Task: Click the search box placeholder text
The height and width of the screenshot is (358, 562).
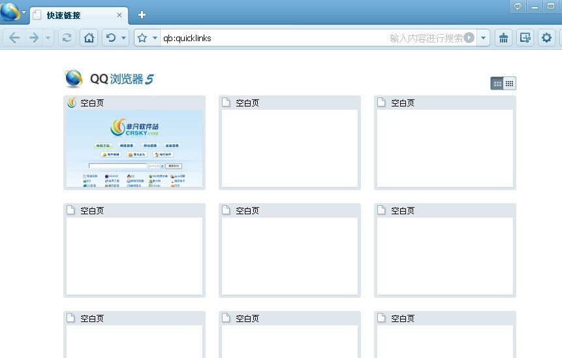Action: pos(426,38)
